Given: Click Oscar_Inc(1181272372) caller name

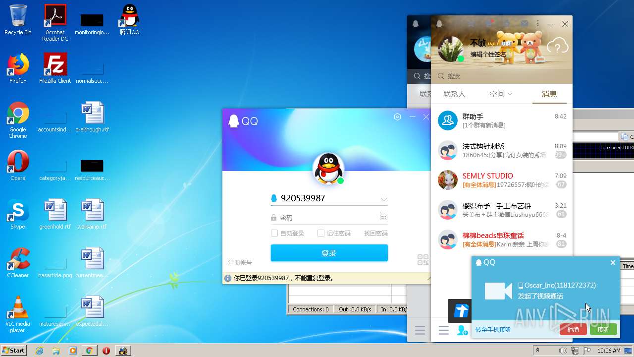Looking at the screenshot, I should [x=560, y=285].
